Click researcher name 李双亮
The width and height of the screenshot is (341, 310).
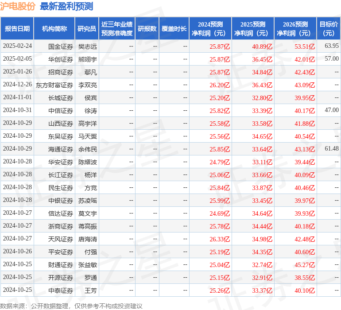88,85
